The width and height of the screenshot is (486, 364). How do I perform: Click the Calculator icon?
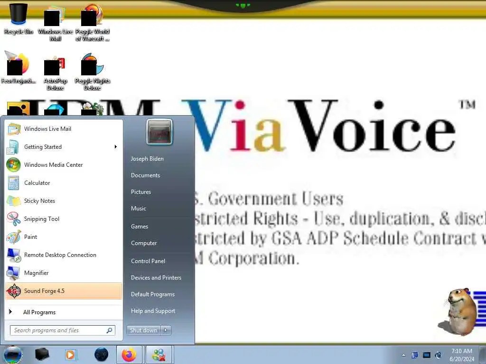click(x=13, y=182)
